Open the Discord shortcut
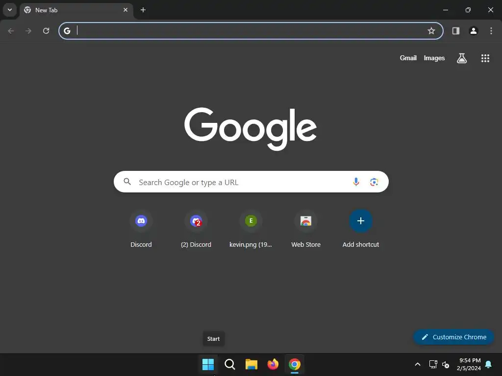The height and width of the screenshot is (376, 502). pos(141,230)
